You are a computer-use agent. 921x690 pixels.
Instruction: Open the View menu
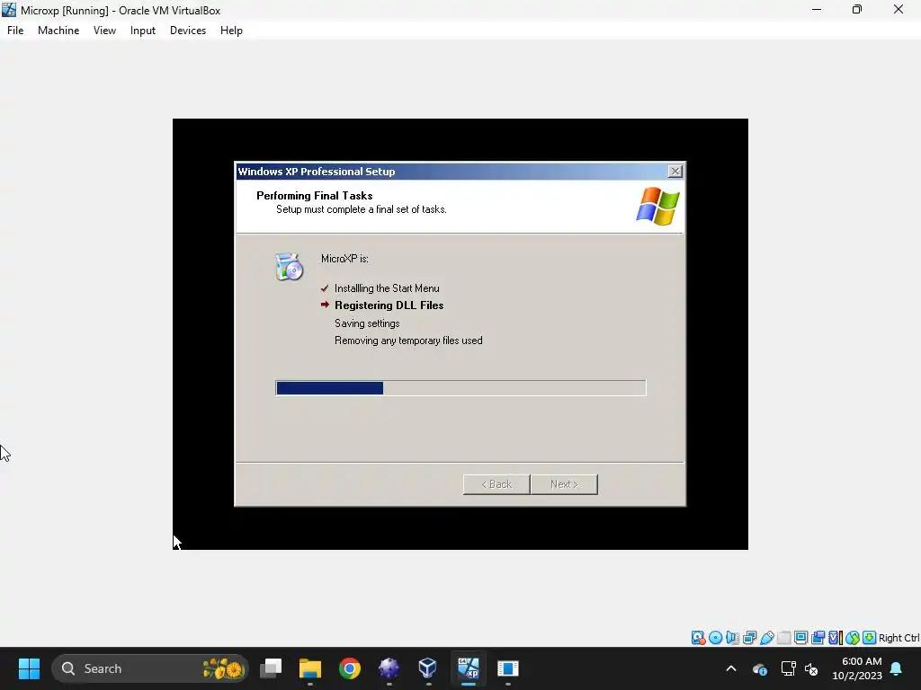(x=104, y=31)
